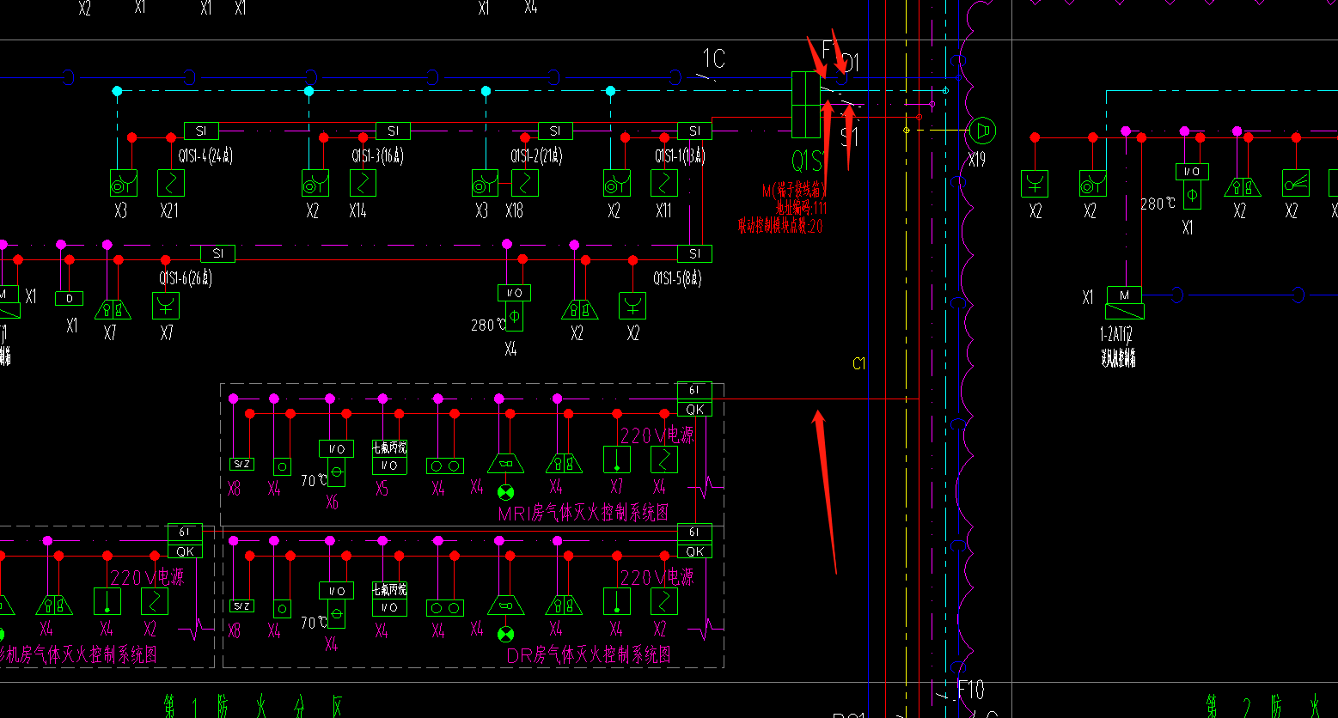Click the S/Z box in the DR room diagram
1338x718 pixels.
[x=242, y=605]
